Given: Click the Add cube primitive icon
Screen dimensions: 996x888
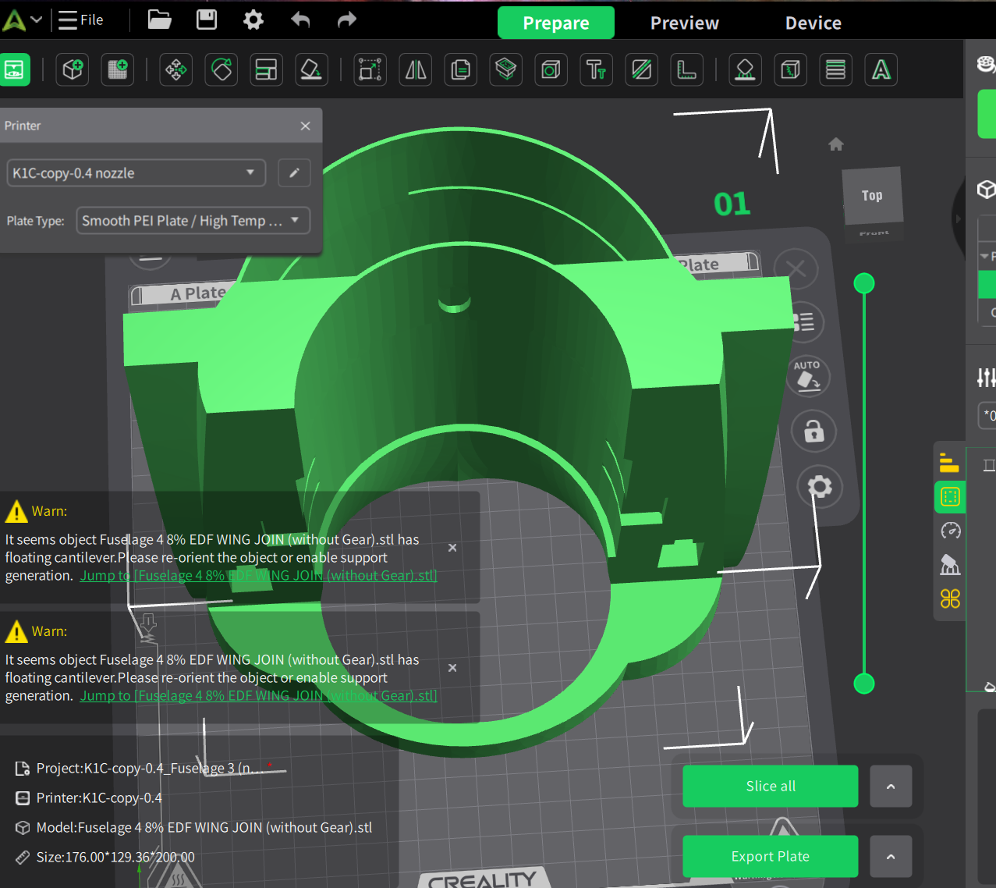Looking at the screenshot, I should [x=73, y=70].
